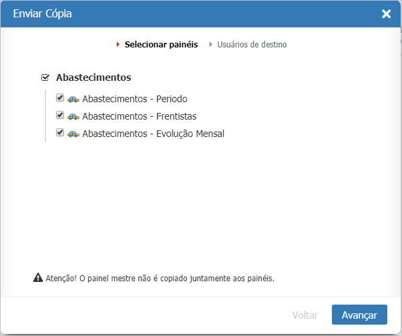Uncheck Abastecimentos - Evolução Mensal checkbox
Image resolution: width=402 pixels, height=336 pixels.
(60, 133)
